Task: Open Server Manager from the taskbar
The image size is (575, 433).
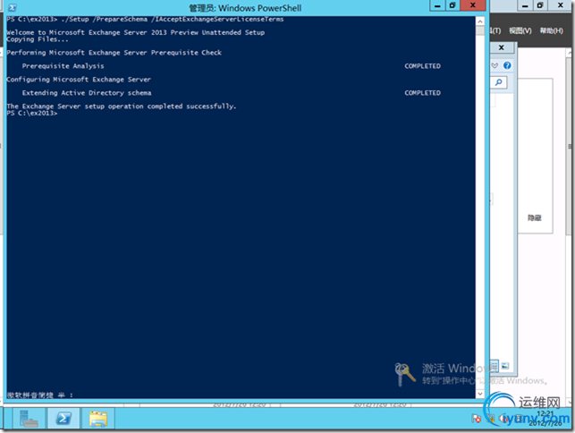Action: pos(29,419)
